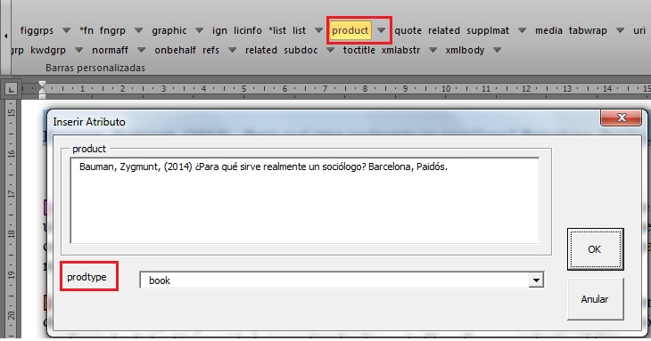Viewport: 651px width, 341px height.
Task: Expand the dropdown arrow after fngrp
Action: (x=138, y=30)
